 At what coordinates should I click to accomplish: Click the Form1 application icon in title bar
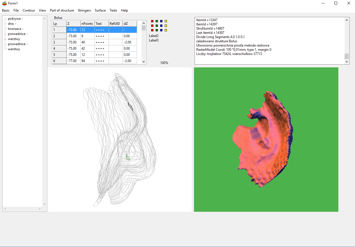coord(4,3)
